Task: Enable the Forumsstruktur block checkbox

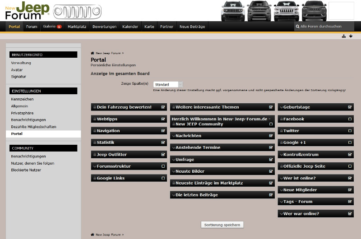Action: [x=163, y=166]
